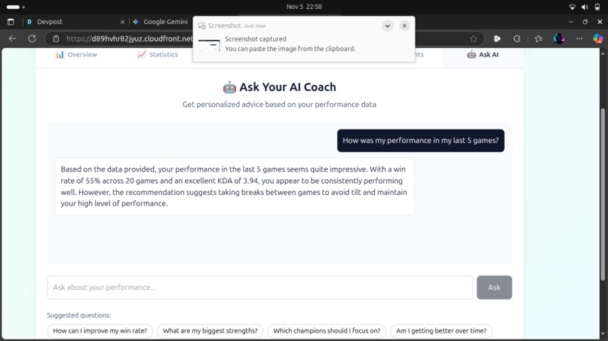
Task: Open the Overview tab
Action: pyautogui.click(x=76, y=55)
